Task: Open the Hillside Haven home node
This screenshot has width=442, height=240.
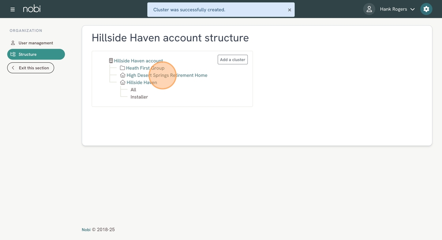Action: tap(142, 82)
